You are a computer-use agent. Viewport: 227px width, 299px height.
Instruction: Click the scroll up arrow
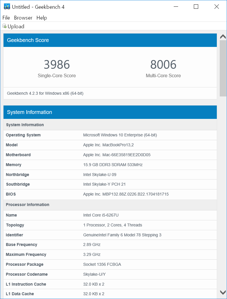pyautogui.click(x=223, y=37)
